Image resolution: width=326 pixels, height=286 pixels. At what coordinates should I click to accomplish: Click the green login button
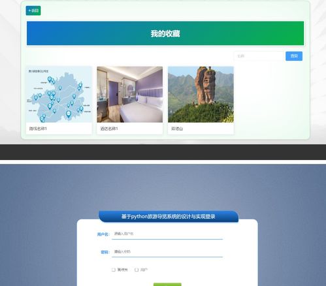tap(167, 285)
